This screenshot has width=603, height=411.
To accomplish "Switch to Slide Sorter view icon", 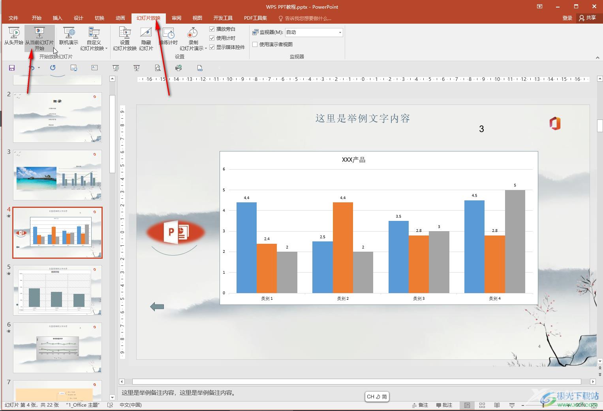I will pos(482,405).
